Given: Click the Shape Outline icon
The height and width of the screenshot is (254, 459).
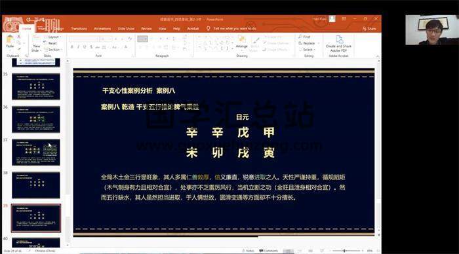Looking at the screenshot, I should [264, 43].
